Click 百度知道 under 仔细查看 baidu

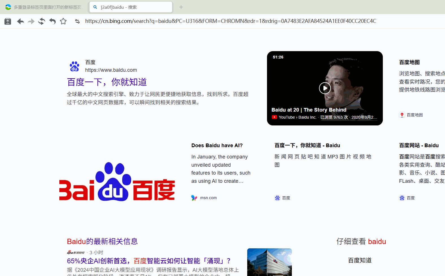pos(360,260)
